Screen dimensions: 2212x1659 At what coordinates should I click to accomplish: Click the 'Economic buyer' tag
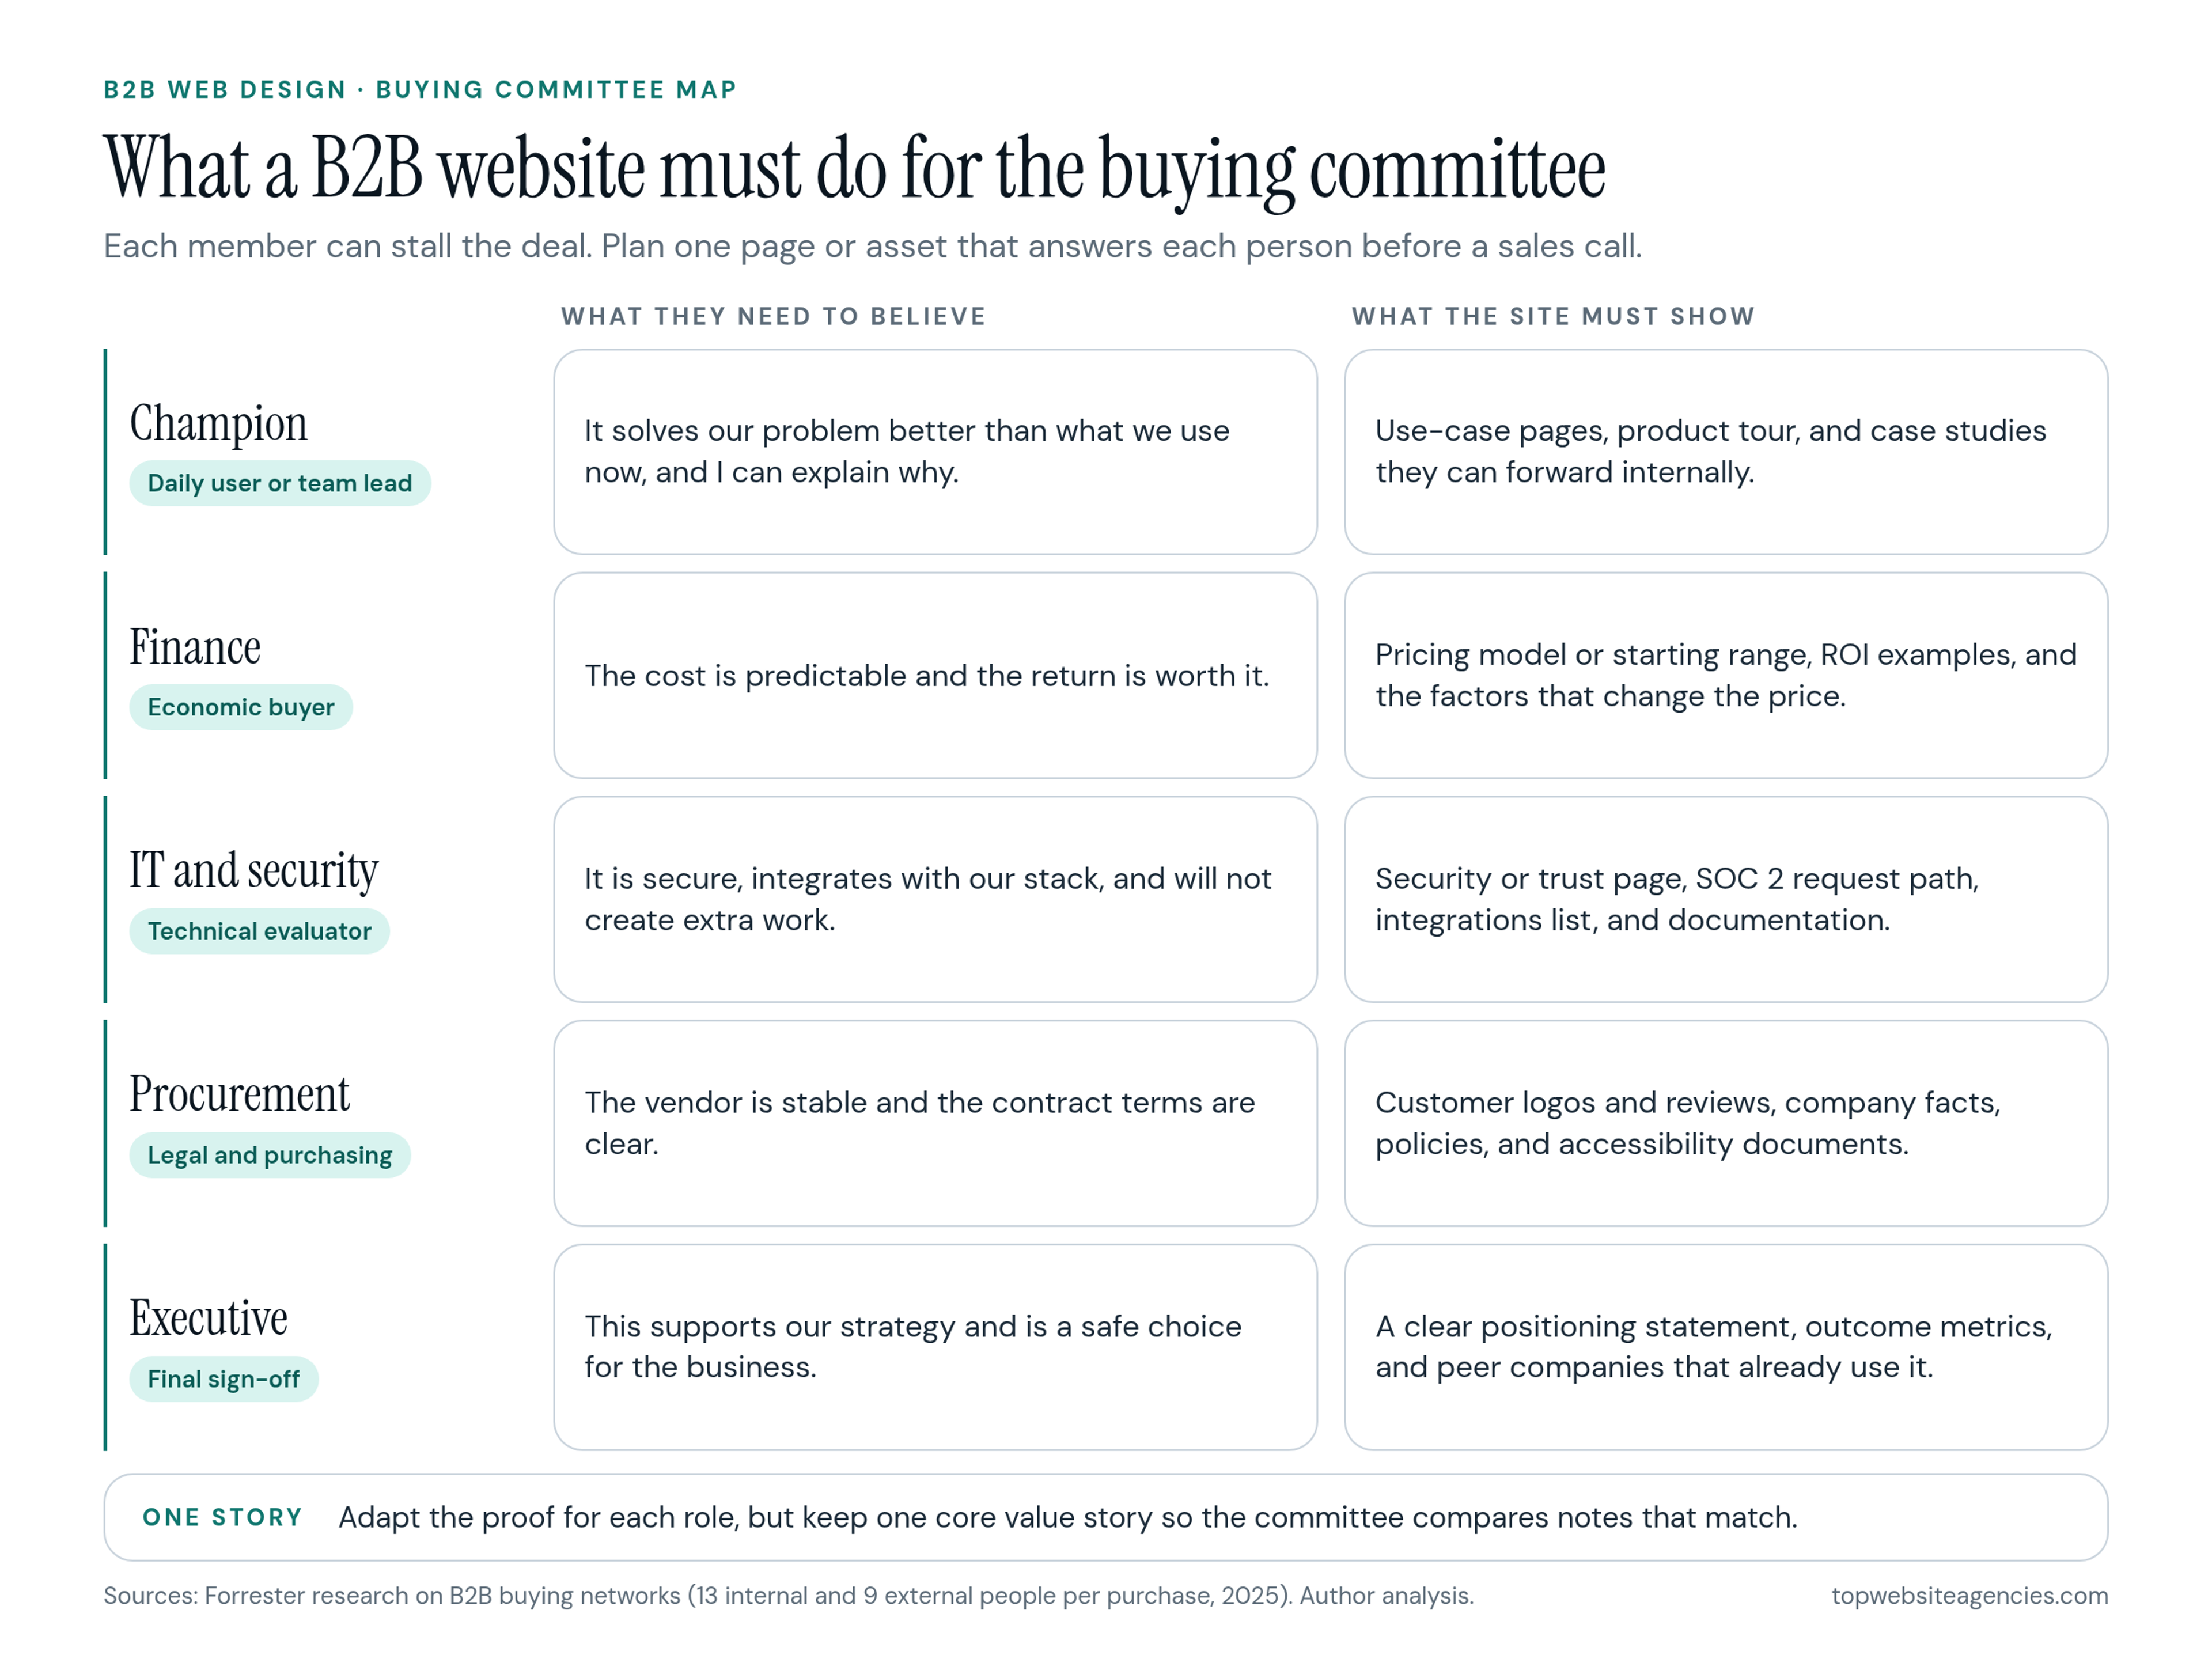pos(241,708)
